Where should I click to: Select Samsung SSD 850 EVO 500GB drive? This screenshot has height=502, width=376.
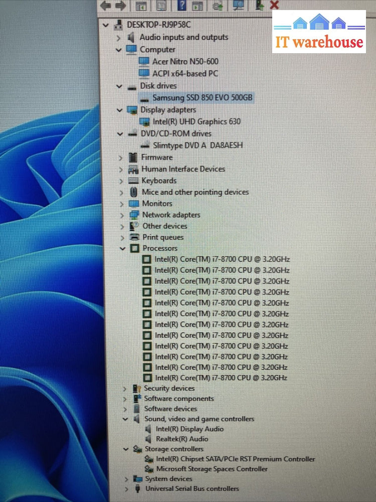[202, 98]
